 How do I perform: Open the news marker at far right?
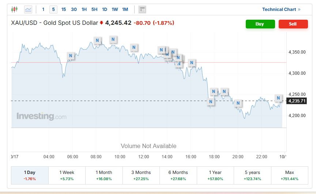click(x=278, y=98)
